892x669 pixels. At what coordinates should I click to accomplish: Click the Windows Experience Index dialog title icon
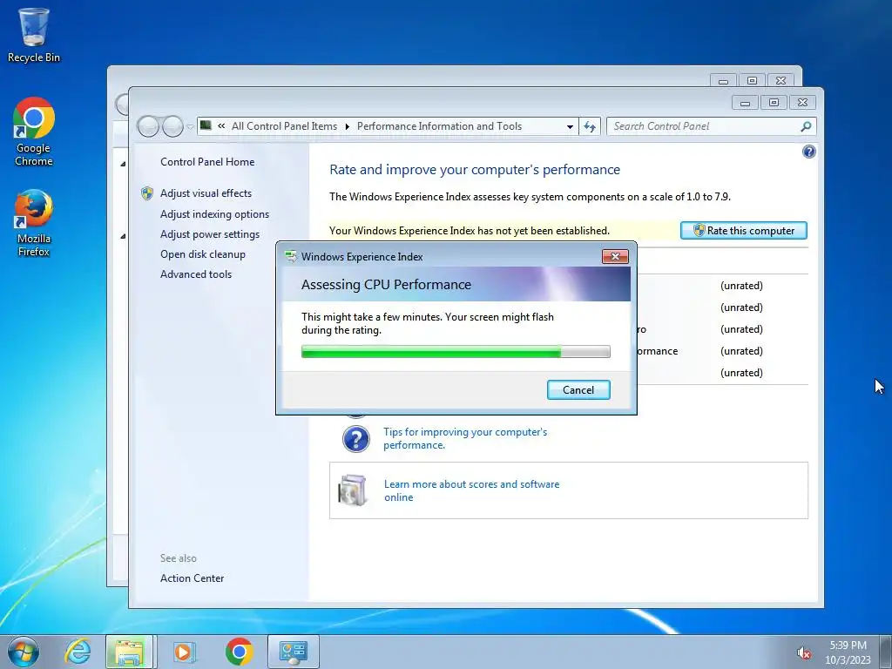pyautogui.click(x=291, y=257)
